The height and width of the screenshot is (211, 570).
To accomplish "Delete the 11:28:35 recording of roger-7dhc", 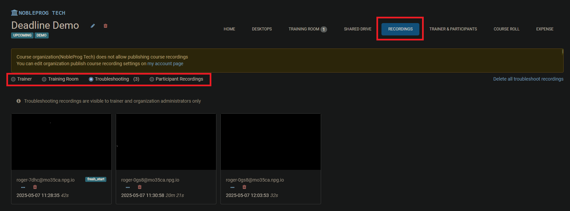I will tap(35, 187).
